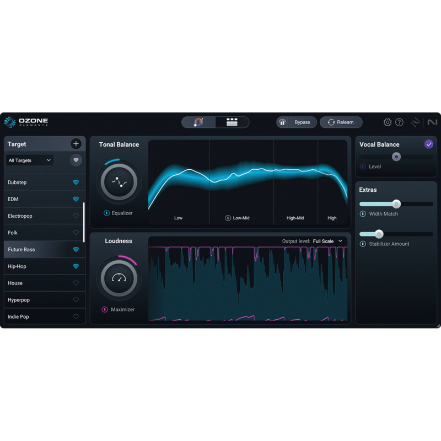The height and width of the screenshot is (441, 441).
Task: Switch to the modules detailed view tab
Action: pyautogui.click(x=232, y=122)
